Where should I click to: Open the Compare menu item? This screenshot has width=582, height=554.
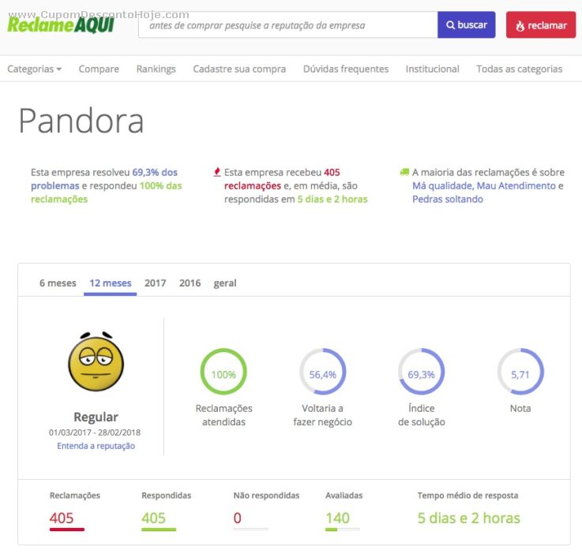(99, 69)
